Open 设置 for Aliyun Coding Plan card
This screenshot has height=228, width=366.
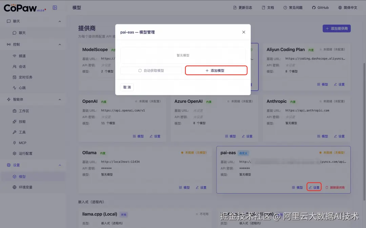tap(339, 84)
